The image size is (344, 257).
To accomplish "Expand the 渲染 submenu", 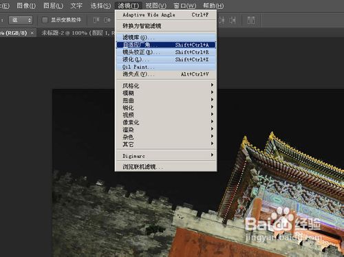I will click(x=166, y=130).
